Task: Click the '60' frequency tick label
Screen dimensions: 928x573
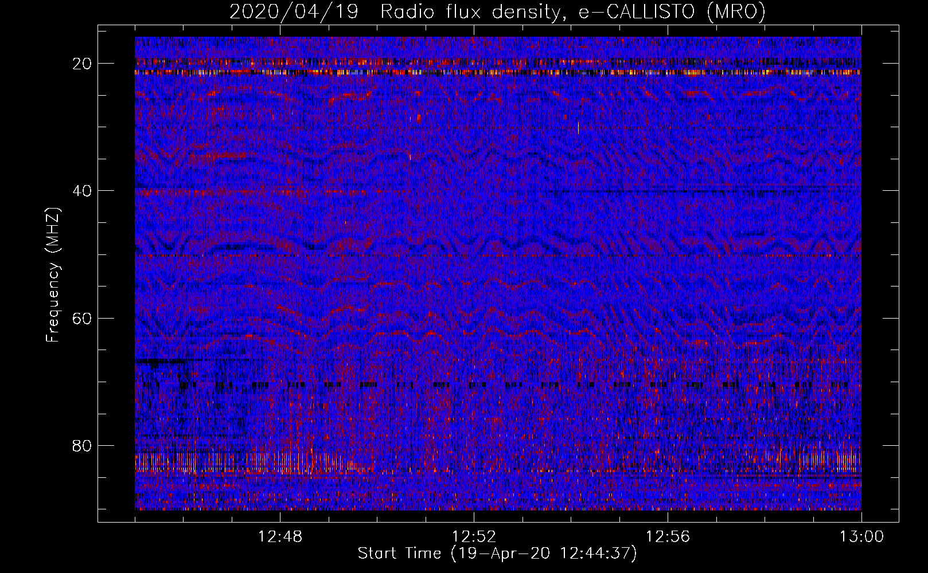Action: (x=83, y=318)
